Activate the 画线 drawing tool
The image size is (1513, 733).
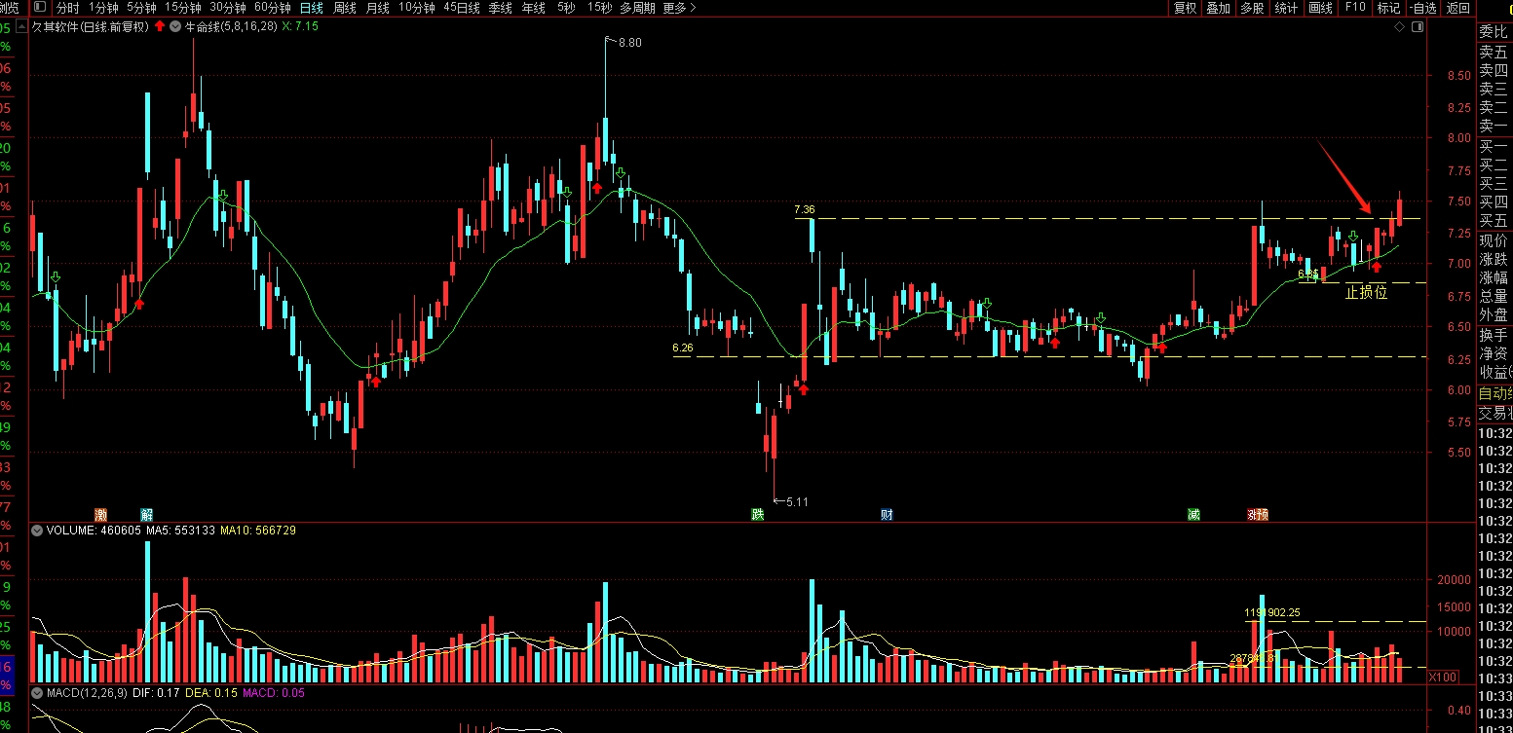pos(1320,8)
